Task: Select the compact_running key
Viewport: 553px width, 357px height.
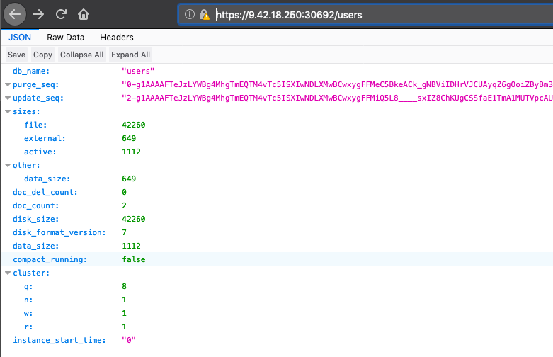Action: (50, 260)
